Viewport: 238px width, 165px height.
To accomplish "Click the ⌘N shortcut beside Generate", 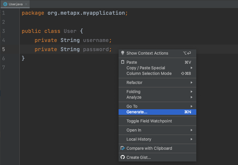I will (x=188, y=112).
